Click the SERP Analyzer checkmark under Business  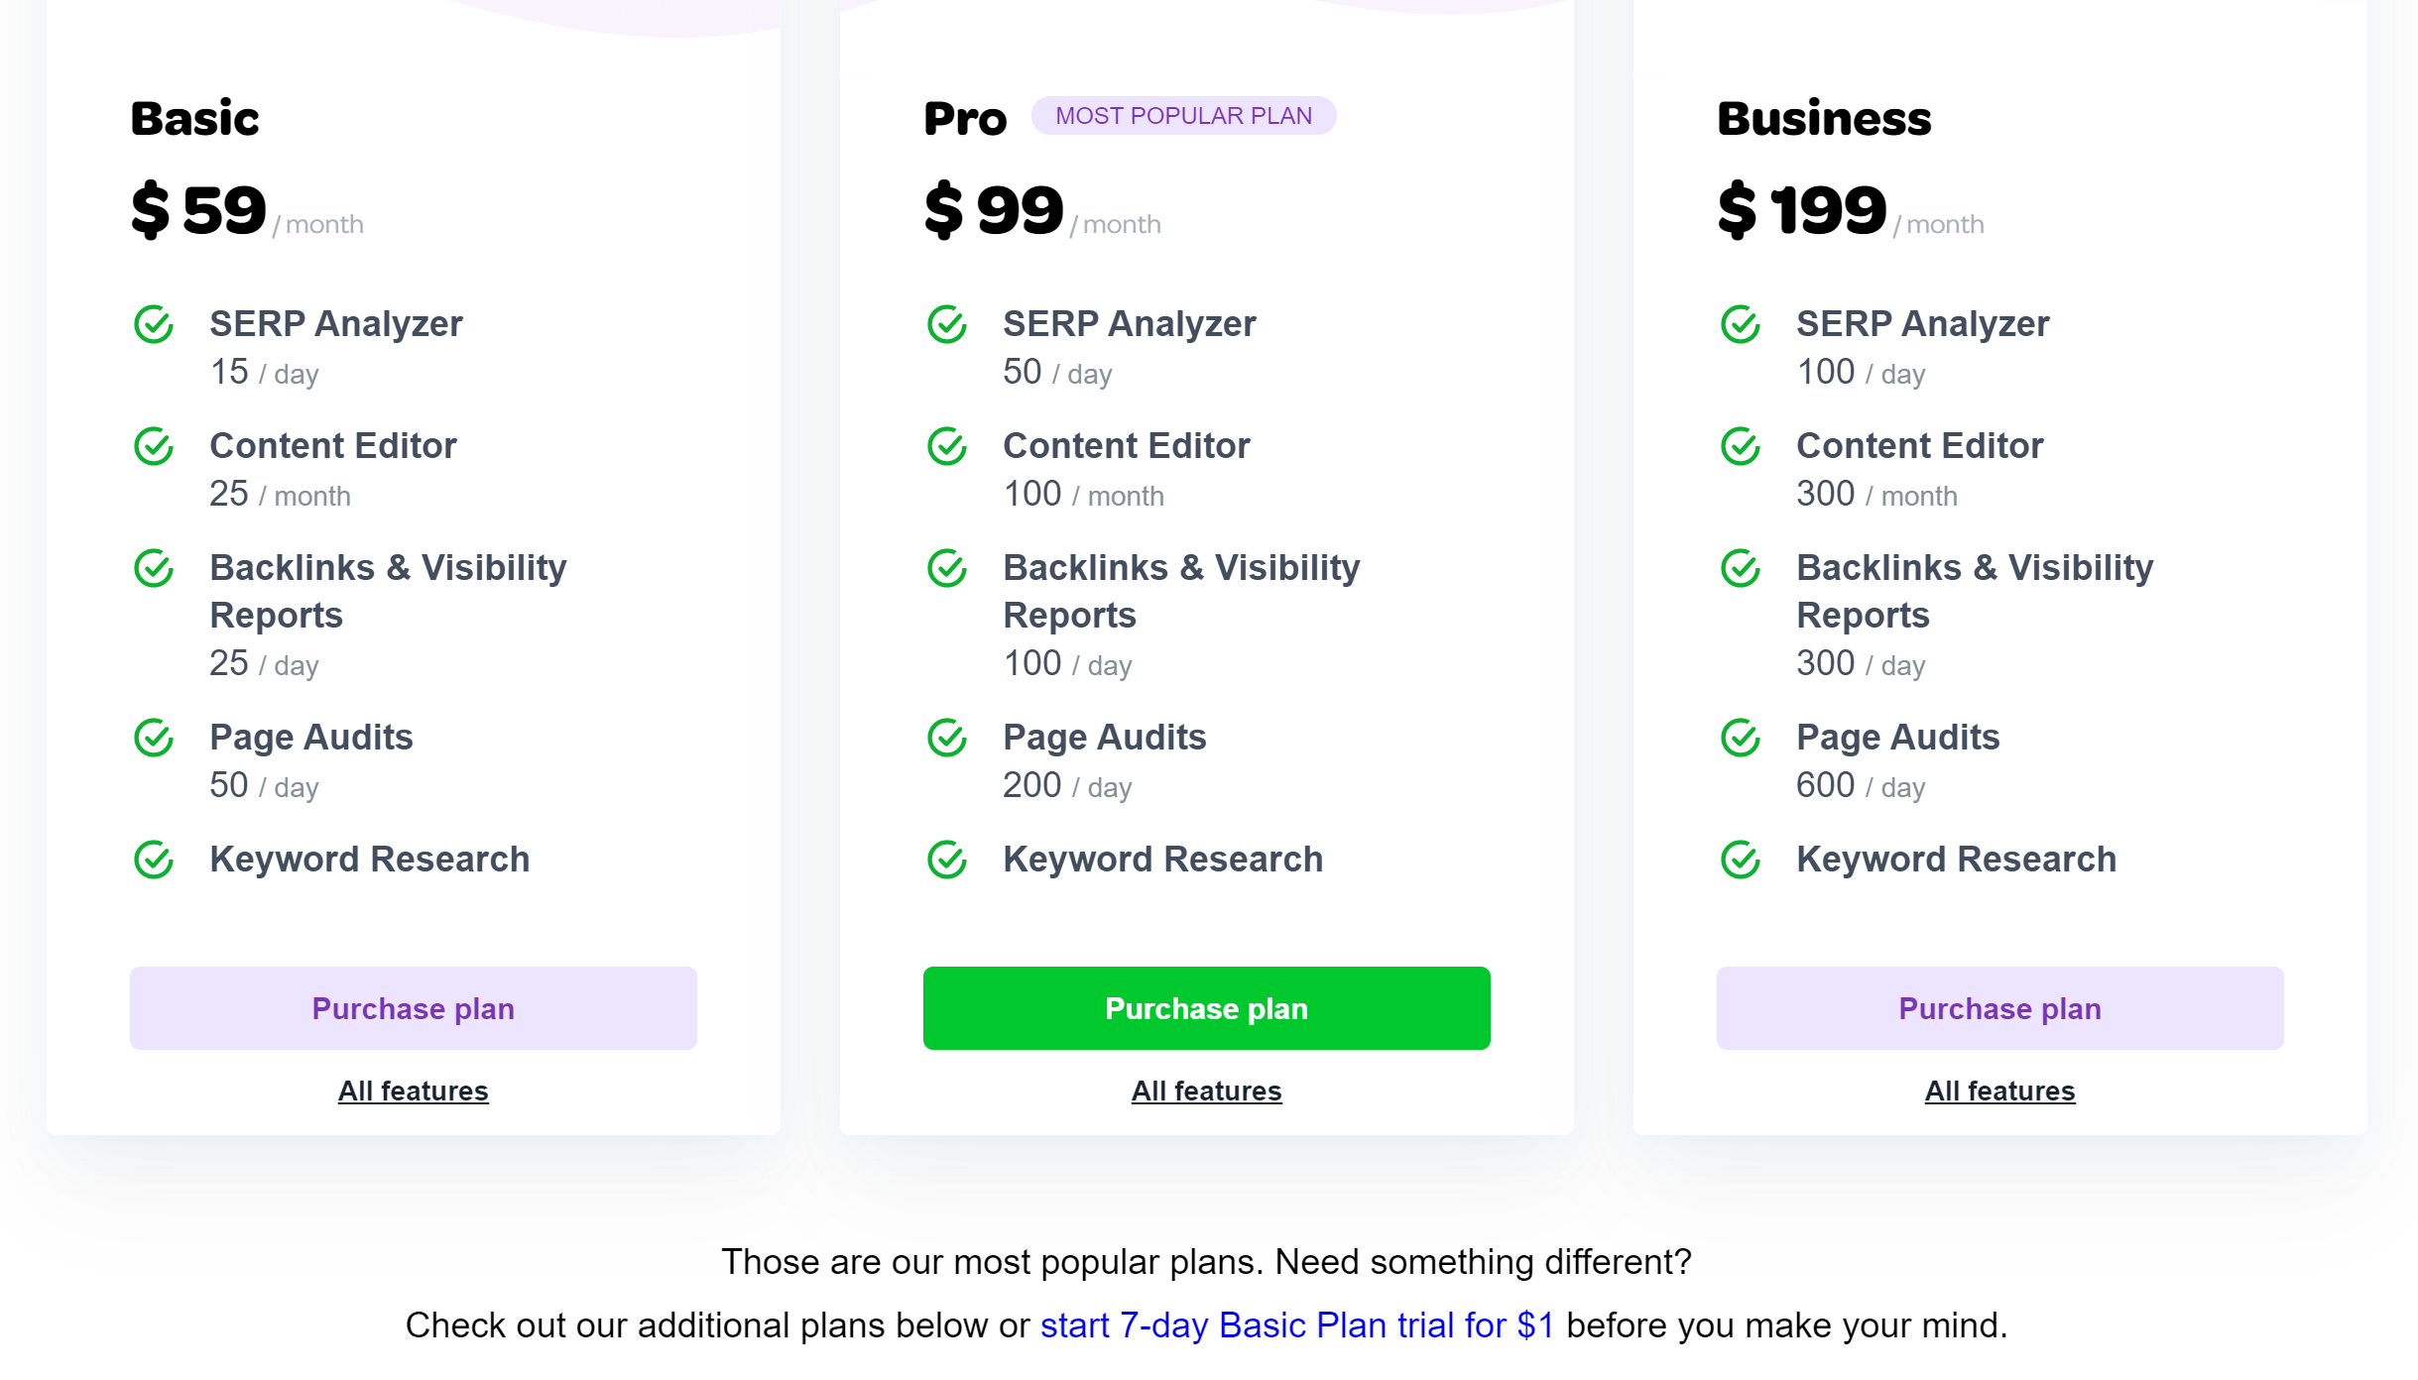tap(1741, 323)
